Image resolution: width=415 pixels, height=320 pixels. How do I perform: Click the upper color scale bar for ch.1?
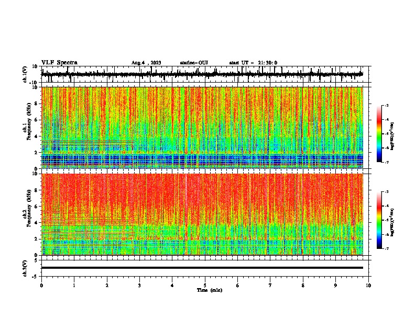[379, 134]
